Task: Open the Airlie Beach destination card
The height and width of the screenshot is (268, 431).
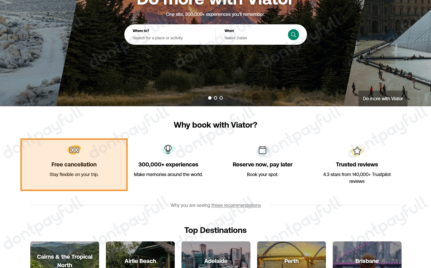Action: pos(140,255)
